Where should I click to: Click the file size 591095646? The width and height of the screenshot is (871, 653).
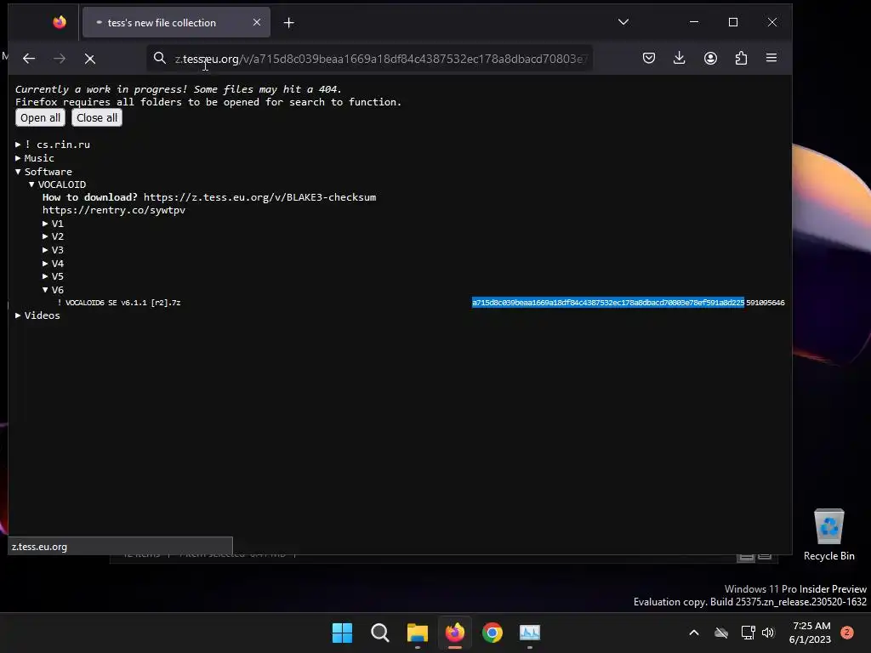[x=766, y=303]
